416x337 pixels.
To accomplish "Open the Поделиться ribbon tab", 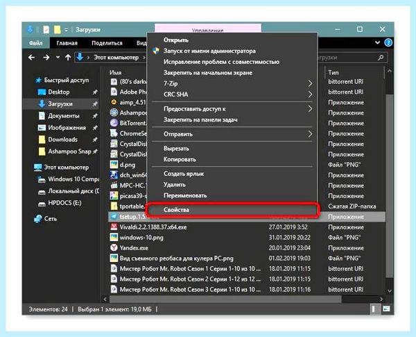I will point(107,43).
